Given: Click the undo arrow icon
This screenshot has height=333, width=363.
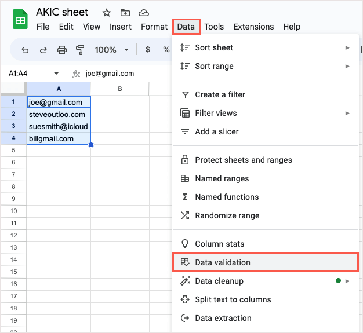Looking at the screenshot, I should (x=25, y=50).
